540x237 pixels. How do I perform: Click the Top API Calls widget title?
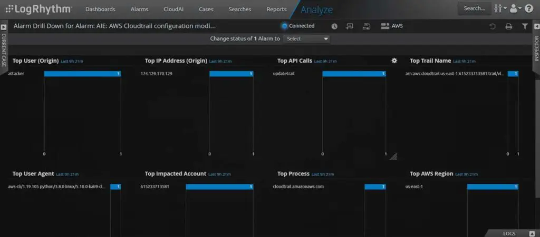[295, 61]
